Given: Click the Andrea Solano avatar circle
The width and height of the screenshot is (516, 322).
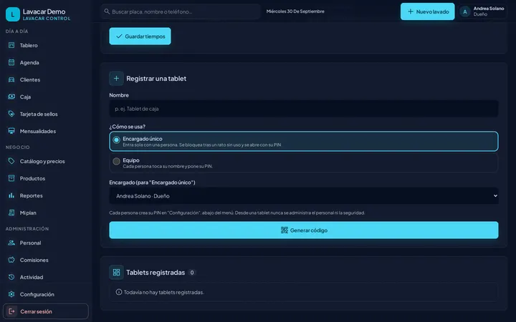Looking at the screenshot, I should point(465,12).
